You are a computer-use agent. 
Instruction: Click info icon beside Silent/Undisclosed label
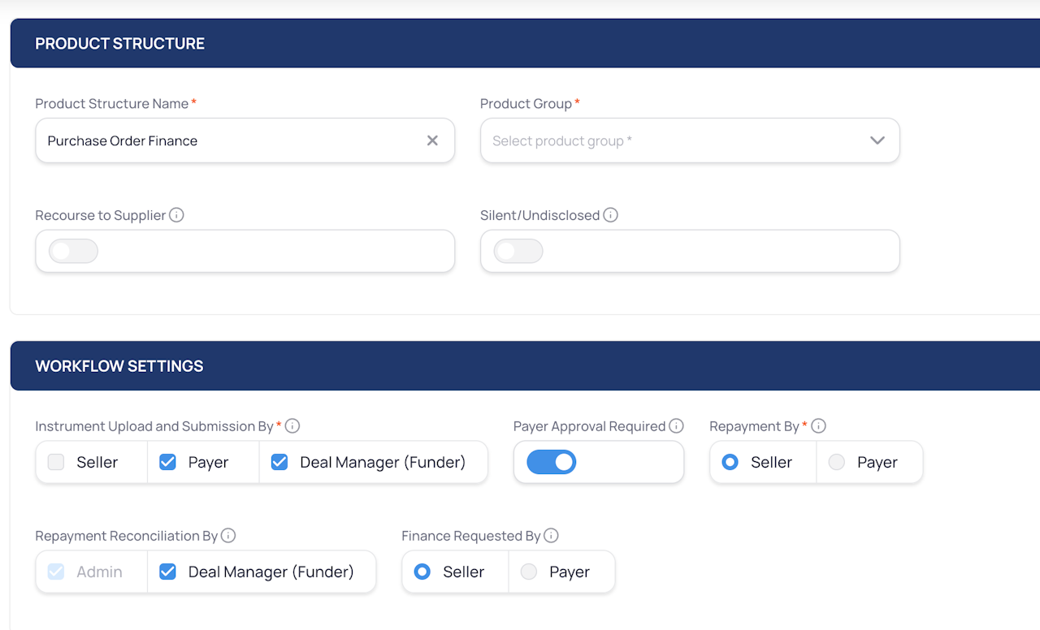610,215
